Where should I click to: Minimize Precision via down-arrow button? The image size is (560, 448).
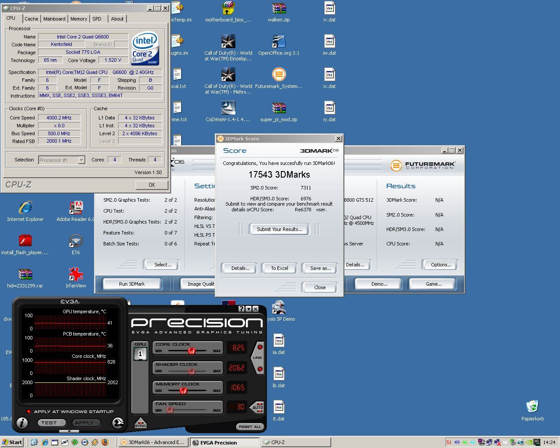(248, 309)
